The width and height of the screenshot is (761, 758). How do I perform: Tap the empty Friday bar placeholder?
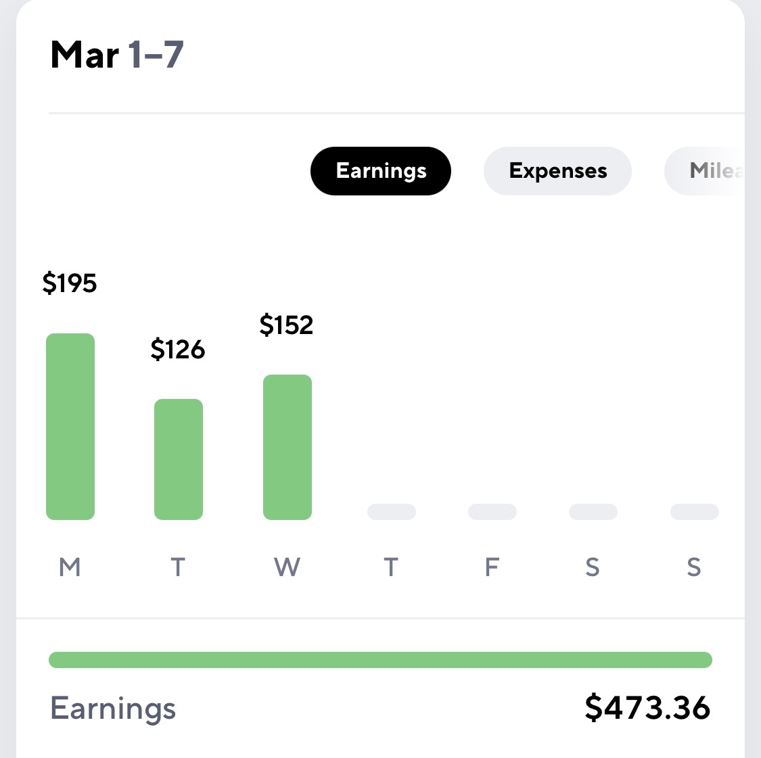492,512
